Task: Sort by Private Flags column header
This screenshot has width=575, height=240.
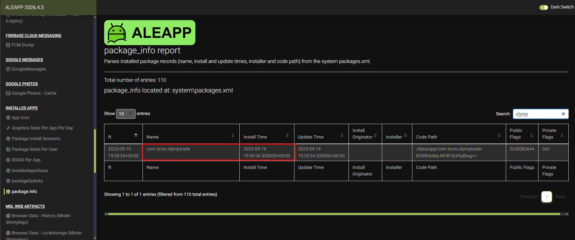Action: click(x=553, y=134)
